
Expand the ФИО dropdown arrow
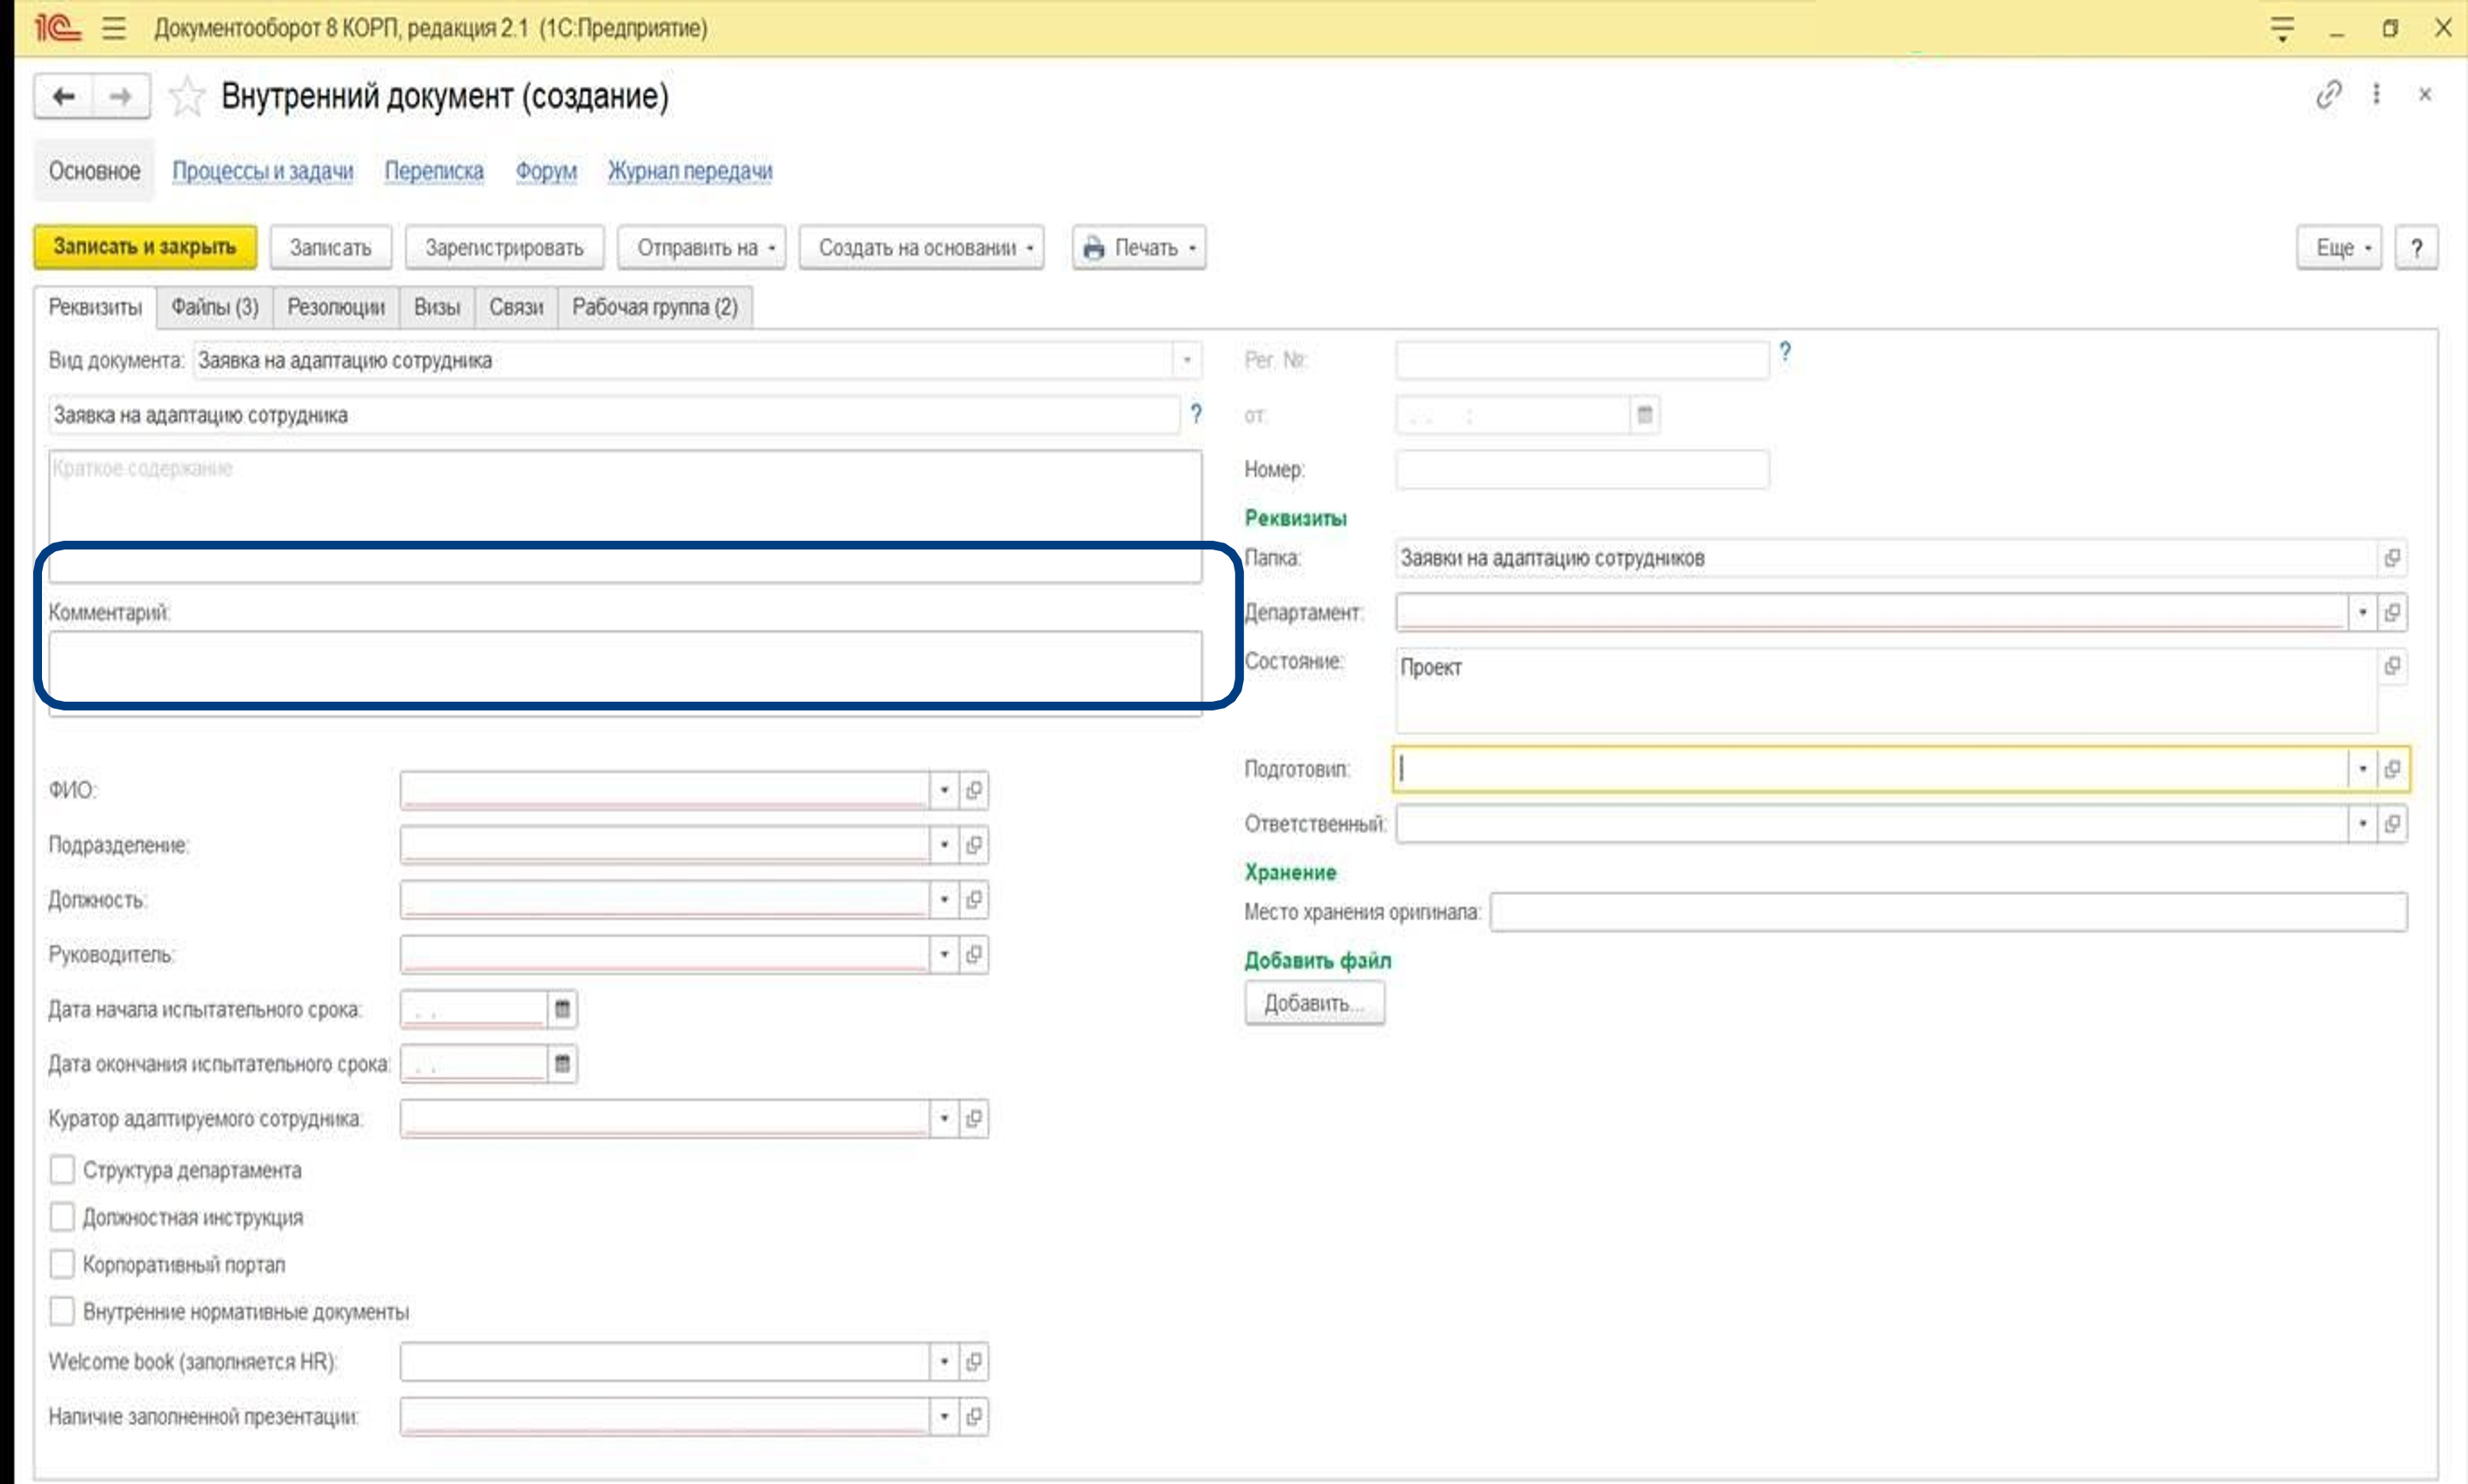pyautogui.click(x=945, y=790)
